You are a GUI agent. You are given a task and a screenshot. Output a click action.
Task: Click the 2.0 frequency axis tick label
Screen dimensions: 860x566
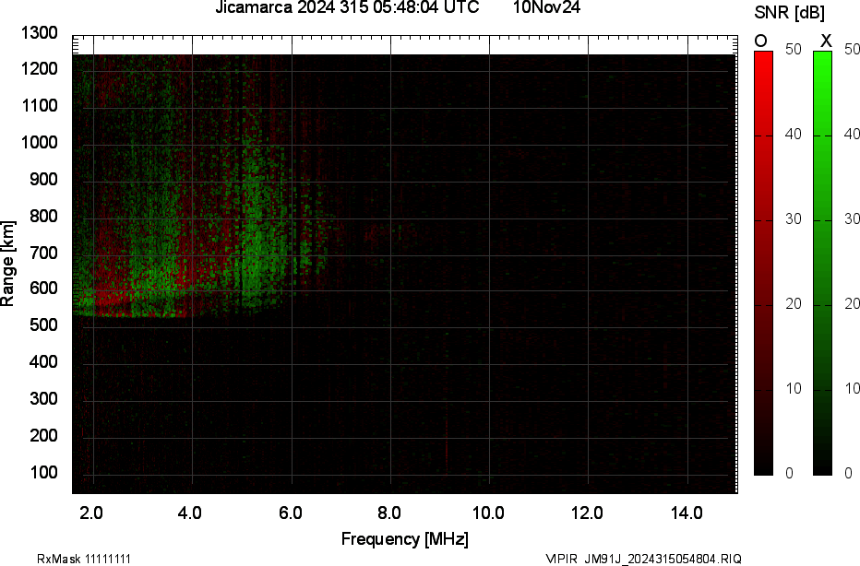click(91, 513)
